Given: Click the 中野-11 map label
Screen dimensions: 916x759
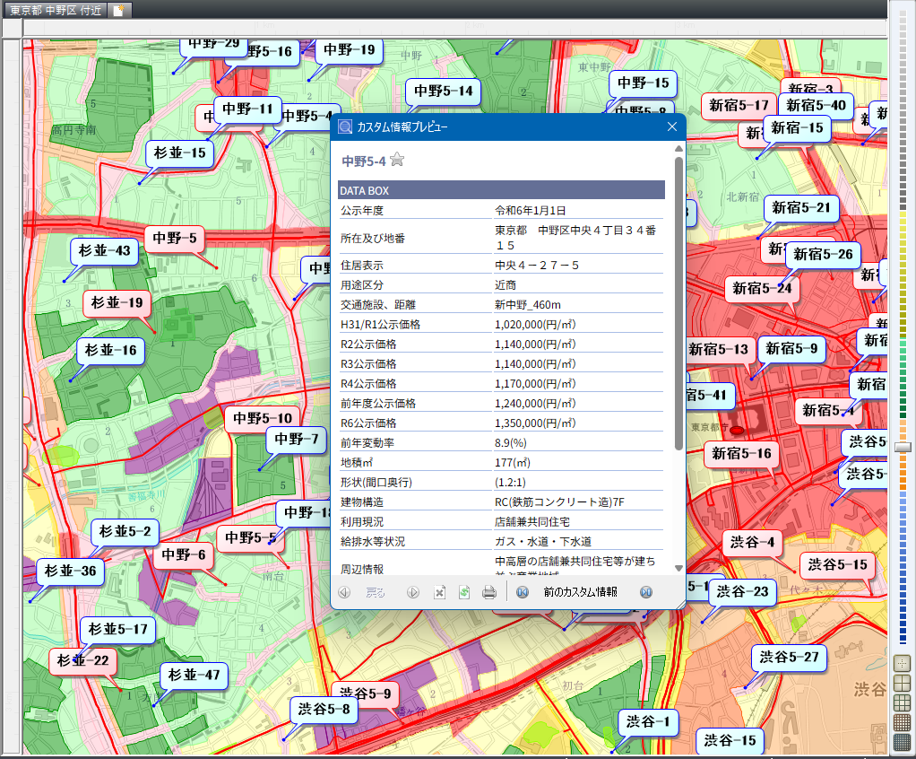Looking at the screenshot, I should coord(247,109).
